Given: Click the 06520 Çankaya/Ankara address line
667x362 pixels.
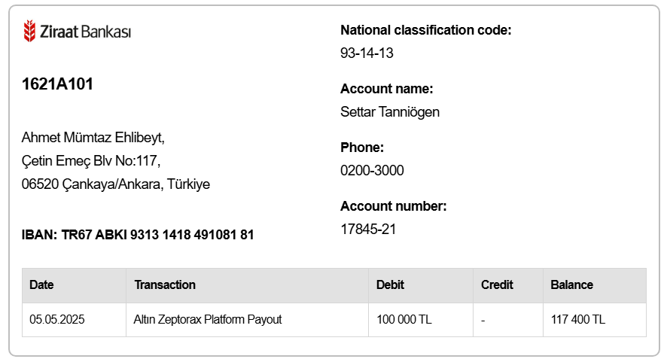Looking at the screenshot, I should pos(116,184).
